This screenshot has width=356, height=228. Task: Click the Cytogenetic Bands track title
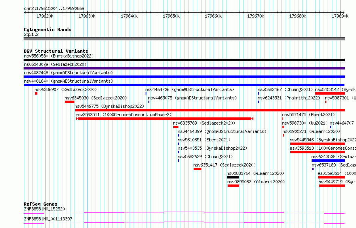48,30
